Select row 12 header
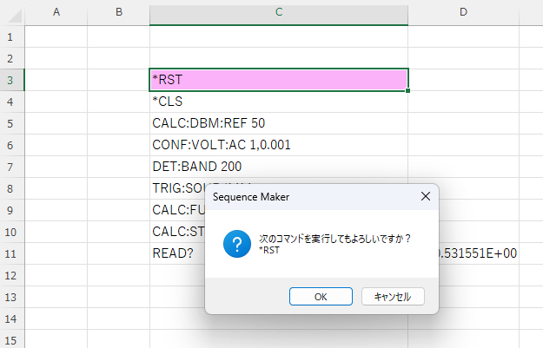The width and height of the screenshot is (543, 348). tap(12, 275)
